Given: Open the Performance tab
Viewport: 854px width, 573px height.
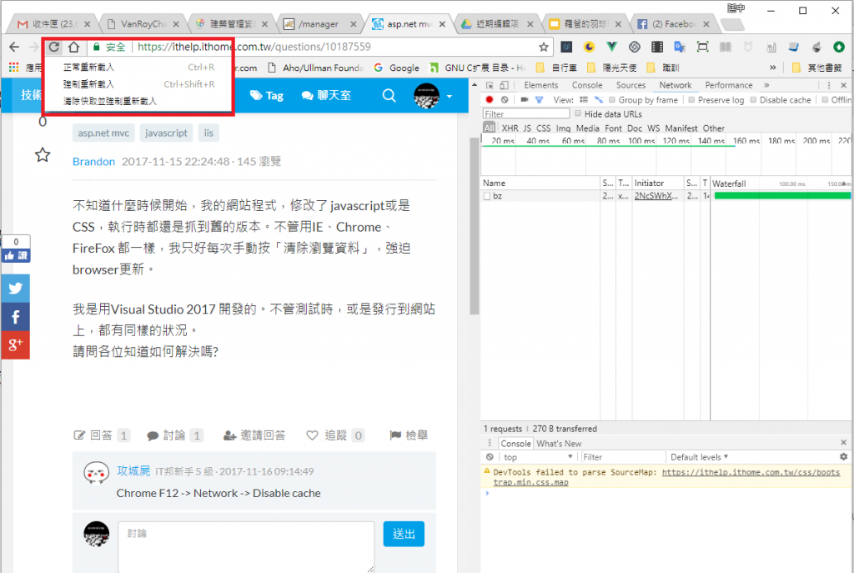Looking at the screenshot, I should (729, 86).
